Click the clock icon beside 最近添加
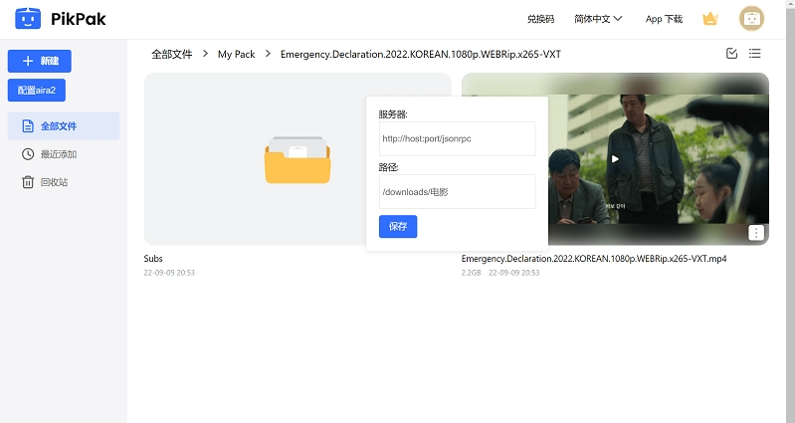Image resolution: width=795 pixels, height=423 pixels. coord(28,154)
